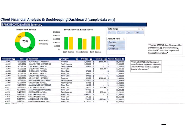Select the dashboard title text
The height and width of the screenshot is (125, 185).
[x=58, y=20]
